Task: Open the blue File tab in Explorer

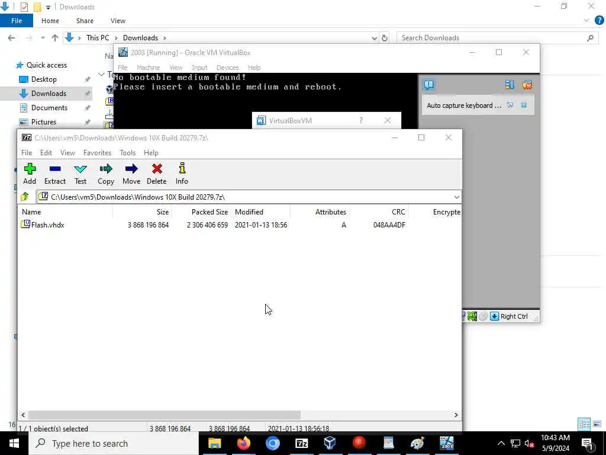Action: tap(17, 21)
